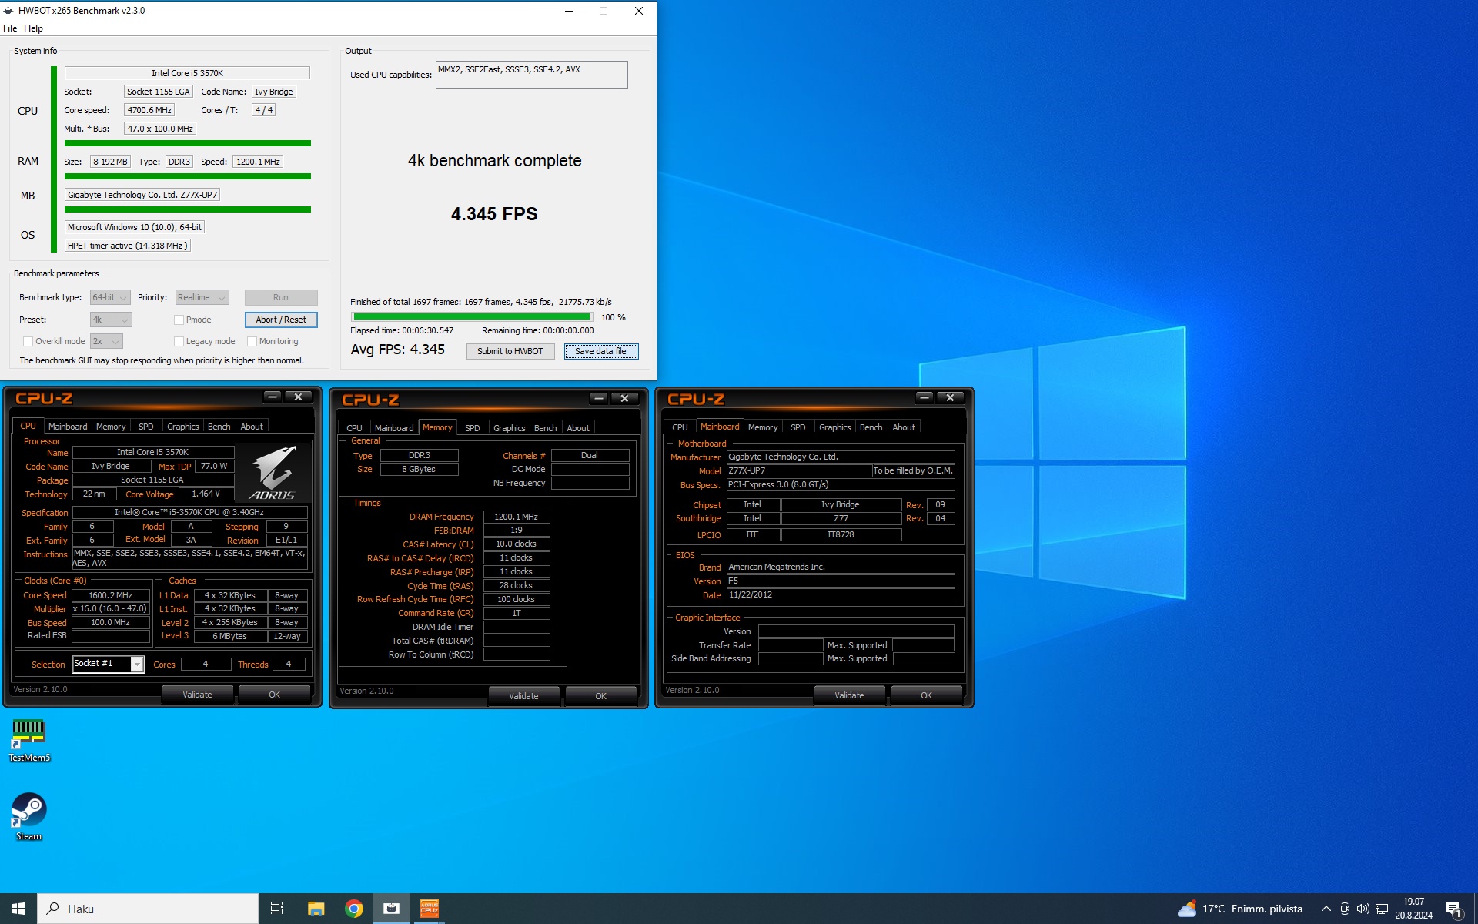Minimize the CPU-Z CPU tab window

coord(273,397)
